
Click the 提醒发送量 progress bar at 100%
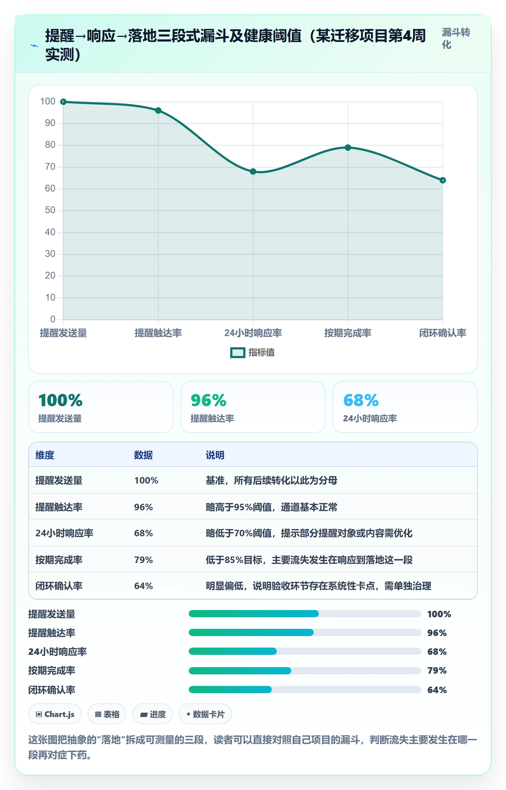click(305, 614)
